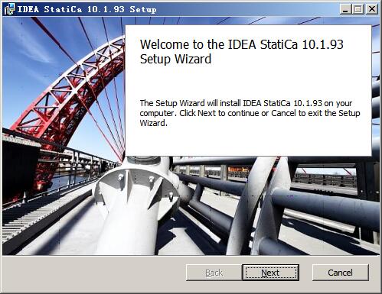This screenshot has width=382, height=294.
Task: Click the Setup Wizard description paragraph
Action: pos(250,113)
